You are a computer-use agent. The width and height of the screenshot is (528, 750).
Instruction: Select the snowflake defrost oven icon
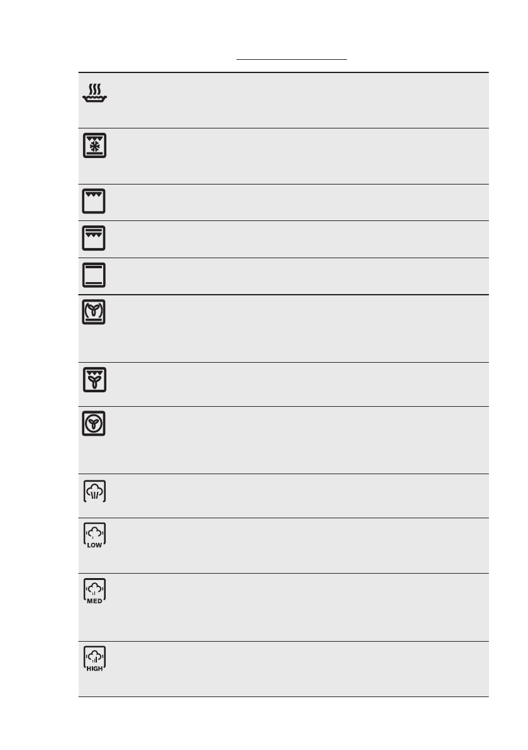point(94,146)
